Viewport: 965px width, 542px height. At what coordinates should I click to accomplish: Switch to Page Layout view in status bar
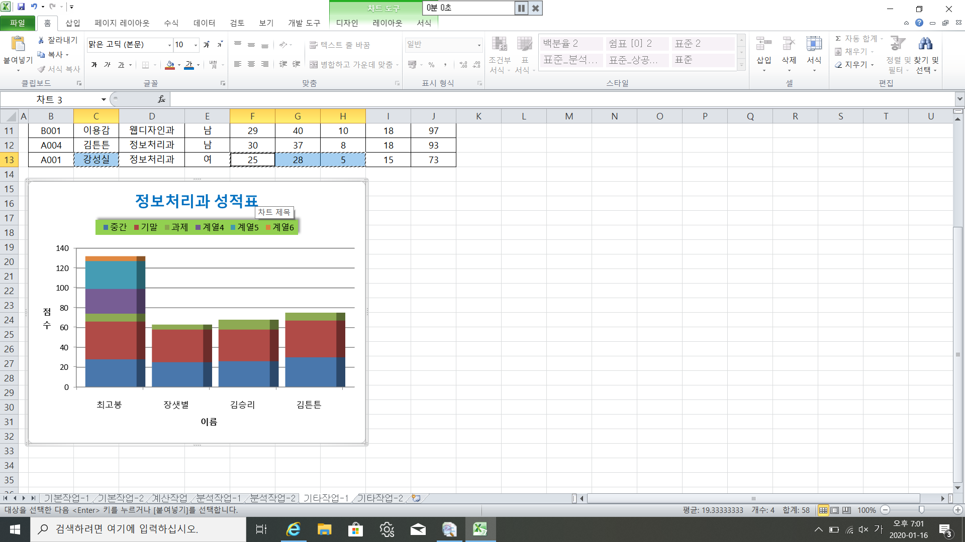(835, 510)
